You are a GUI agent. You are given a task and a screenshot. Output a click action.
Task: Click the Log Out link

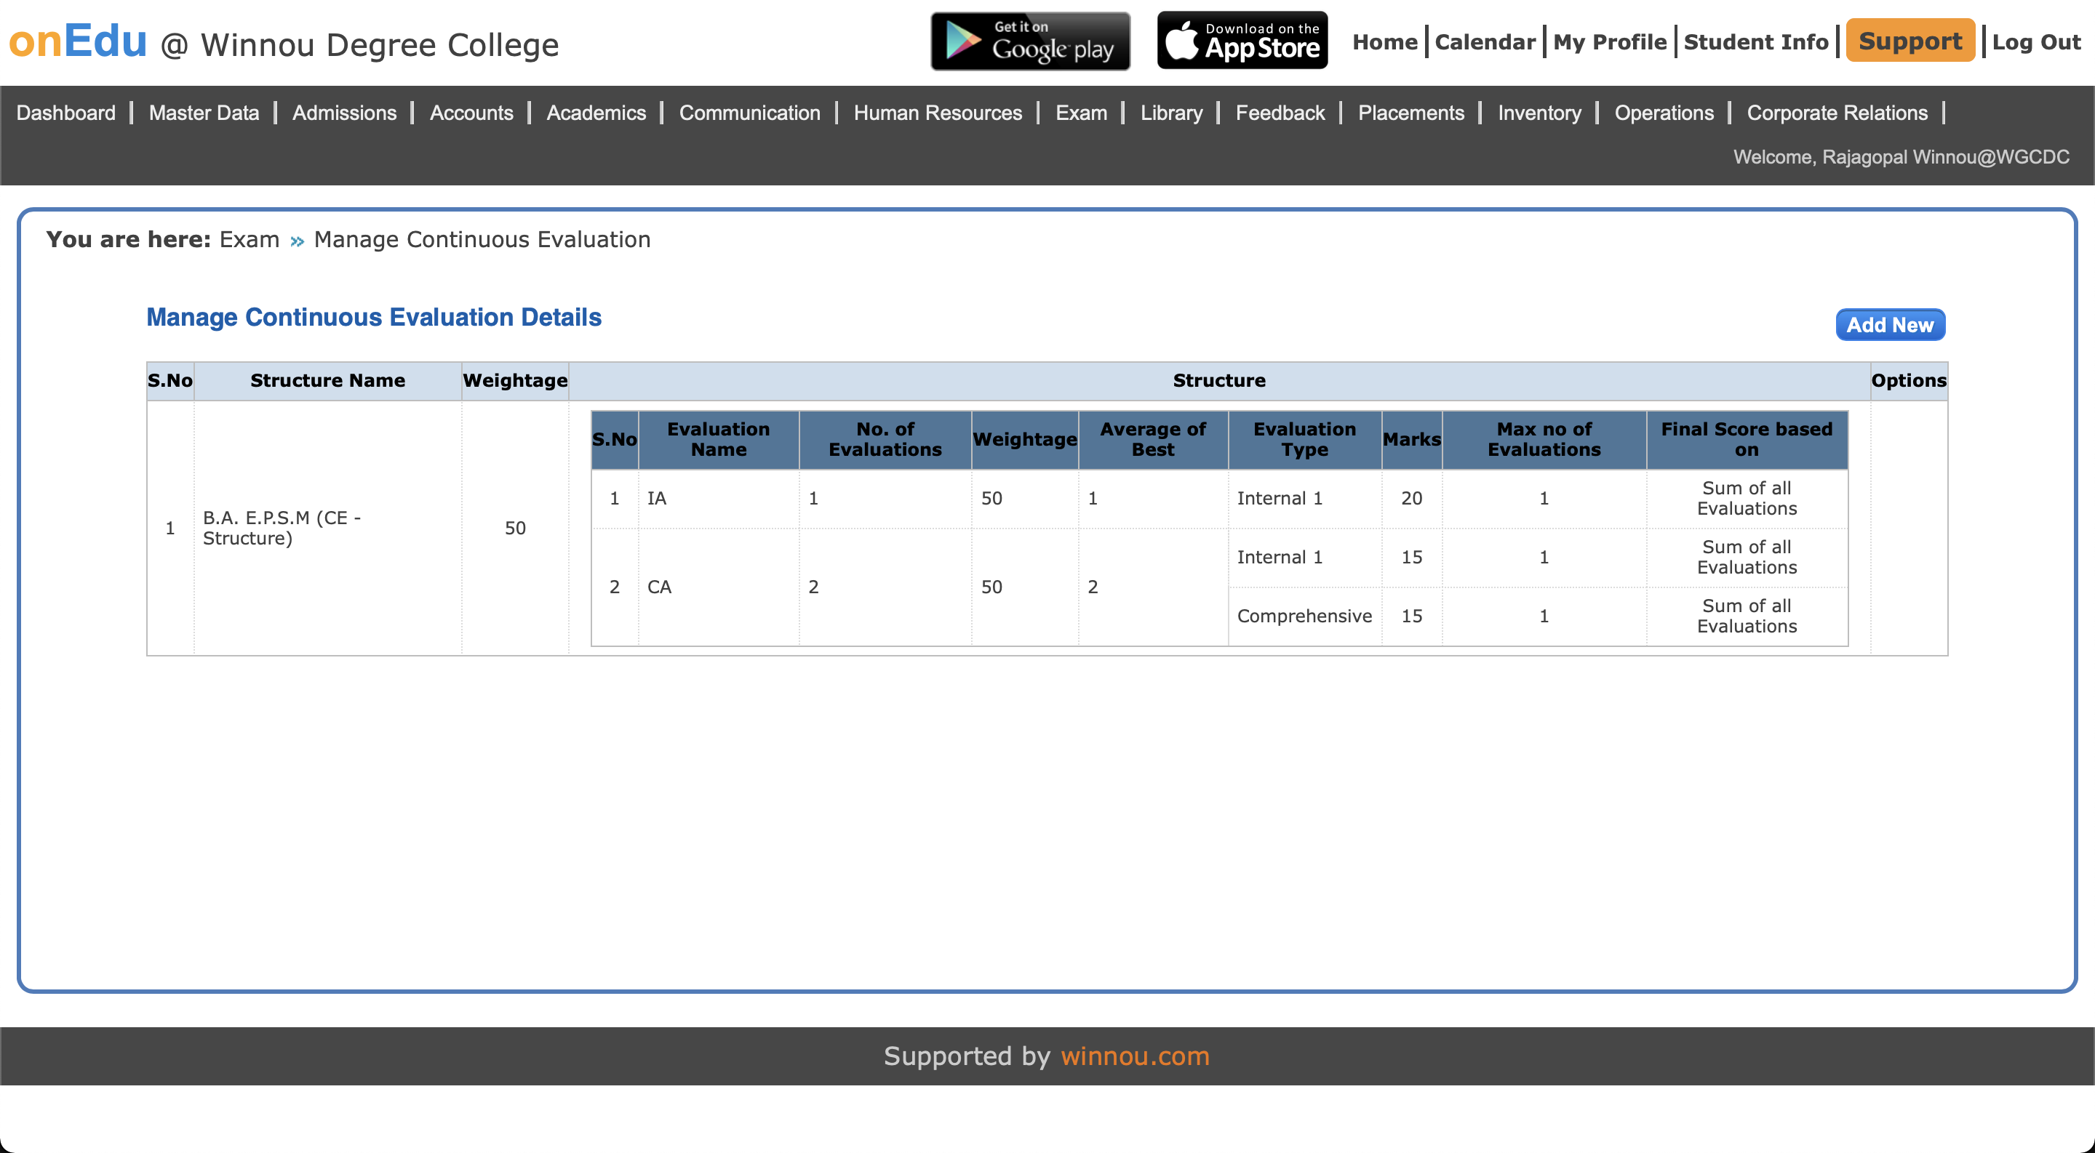tap(2035, 42)
